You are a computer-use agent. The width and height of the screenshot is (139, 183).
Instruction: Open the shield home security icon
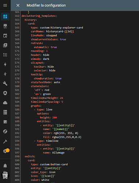pos(5,93)
